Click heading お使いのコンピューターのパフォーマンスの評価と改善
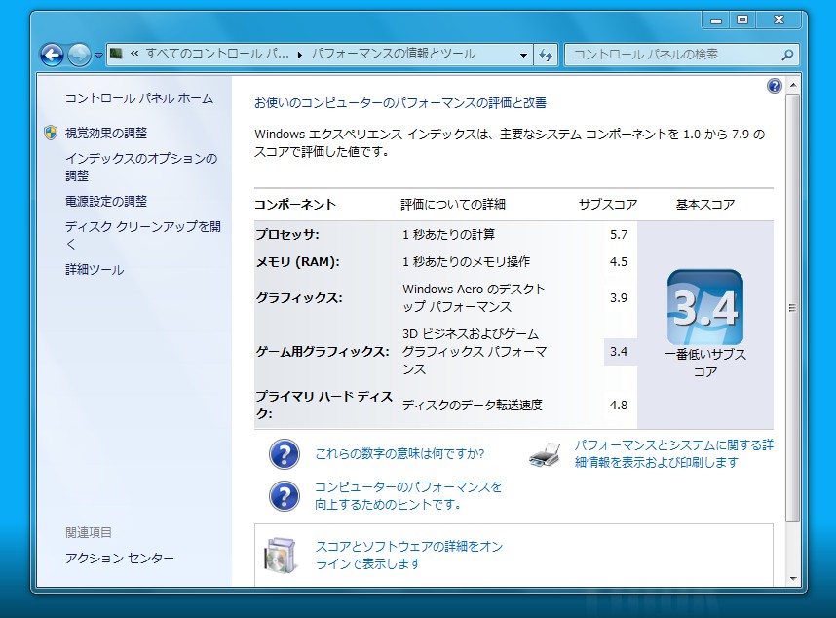This screenshot has height=618, width=836. [x=400, y=103]
